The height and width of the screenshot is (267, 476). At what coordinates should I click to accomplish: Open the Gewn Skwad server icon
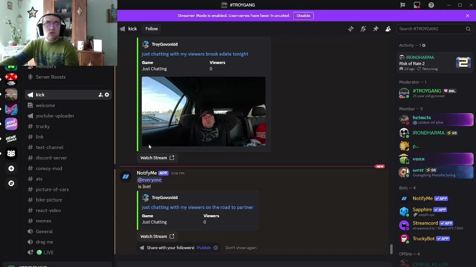(11, 139)
